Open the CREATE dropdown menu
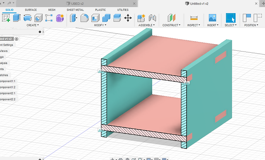The width and height of the screenshot is (265, 160). click(x=33, y=25)
